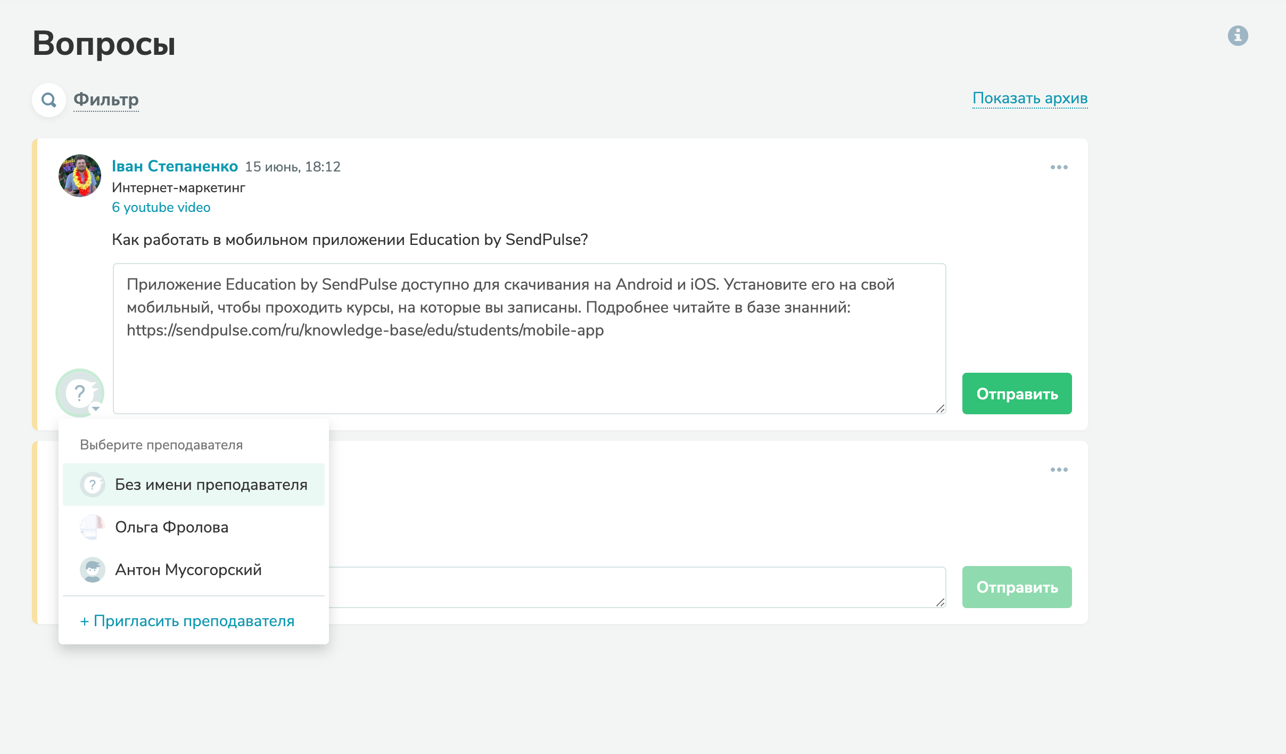Click Іван Степаненко's profile avatar

80,176
